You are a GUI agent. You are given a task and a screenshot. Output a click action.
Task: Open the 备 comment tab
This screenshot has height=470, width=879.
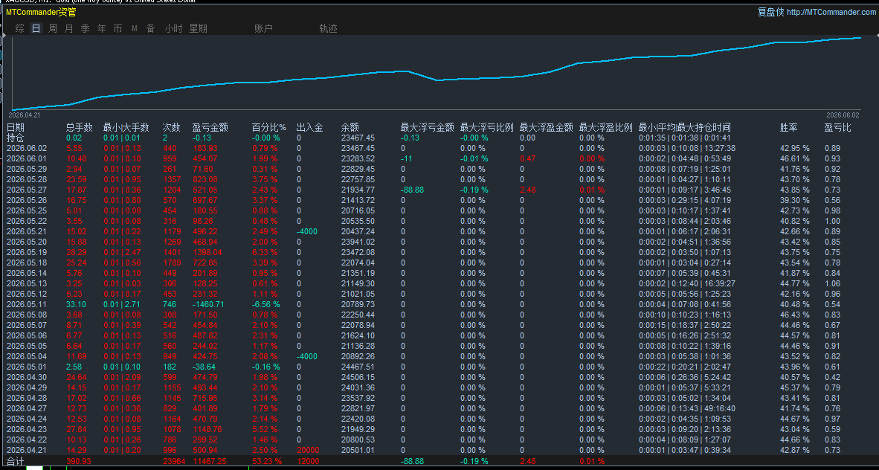coord(151,28)
